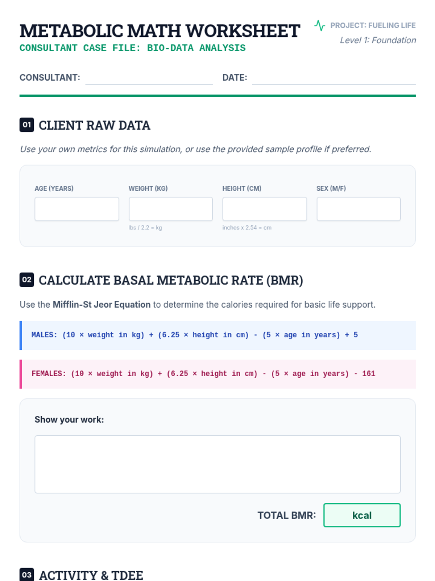435x581 pixels.
Task: Click the Metabolic Math Worksheet title
Action: click(160, 31)
